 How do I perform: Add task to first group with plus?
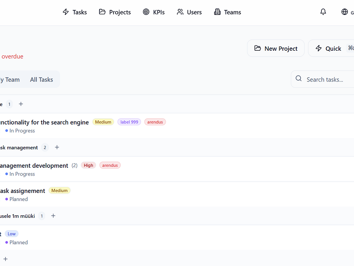click(21, 104)
